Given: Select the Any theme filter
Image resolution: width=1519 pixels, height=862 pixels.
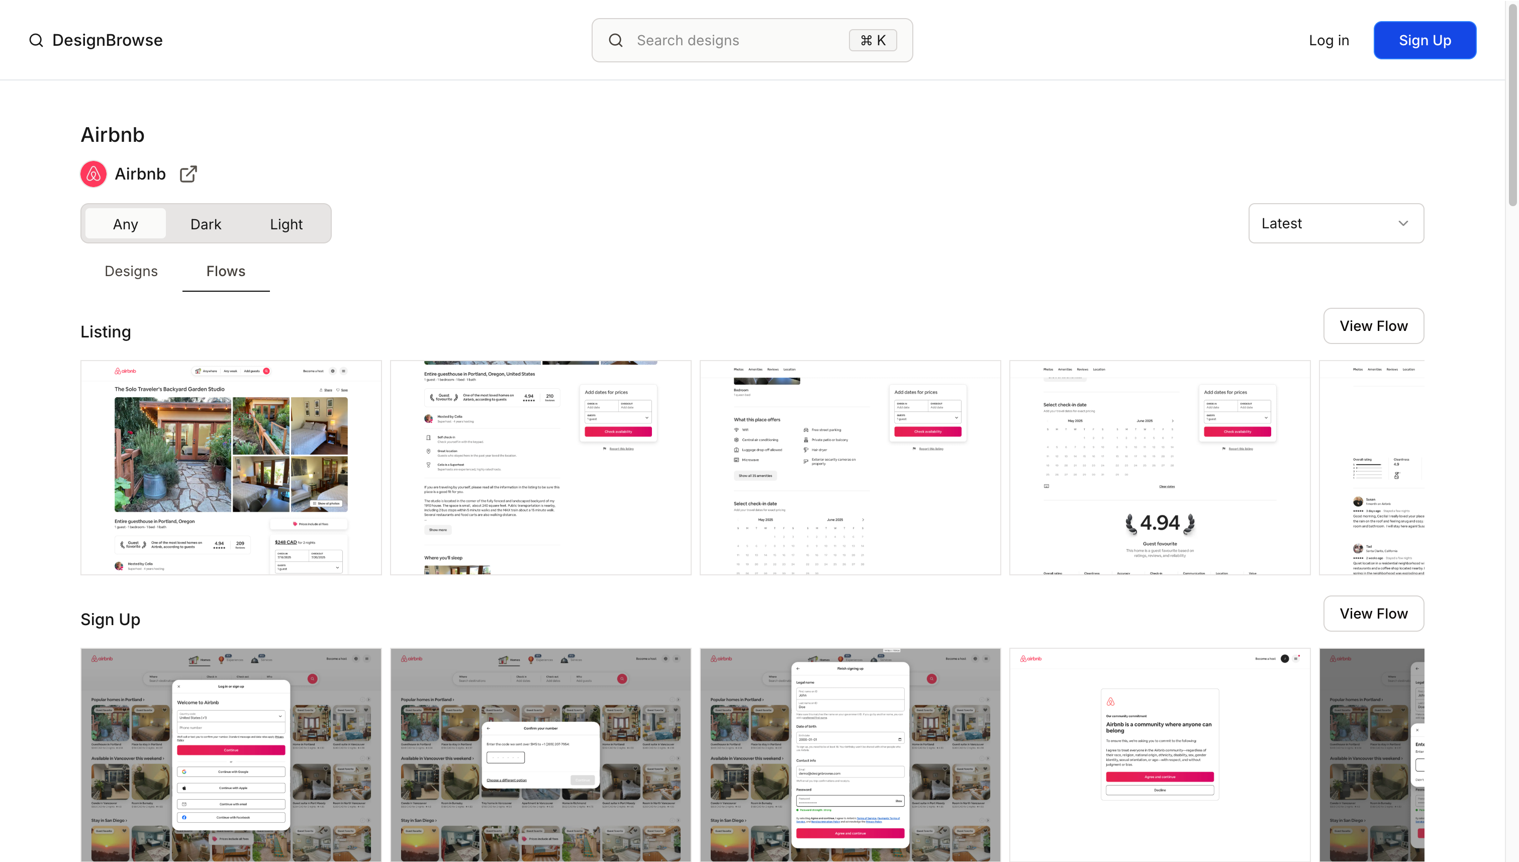Looking at the screenshot, I should (x=126, y=224).
